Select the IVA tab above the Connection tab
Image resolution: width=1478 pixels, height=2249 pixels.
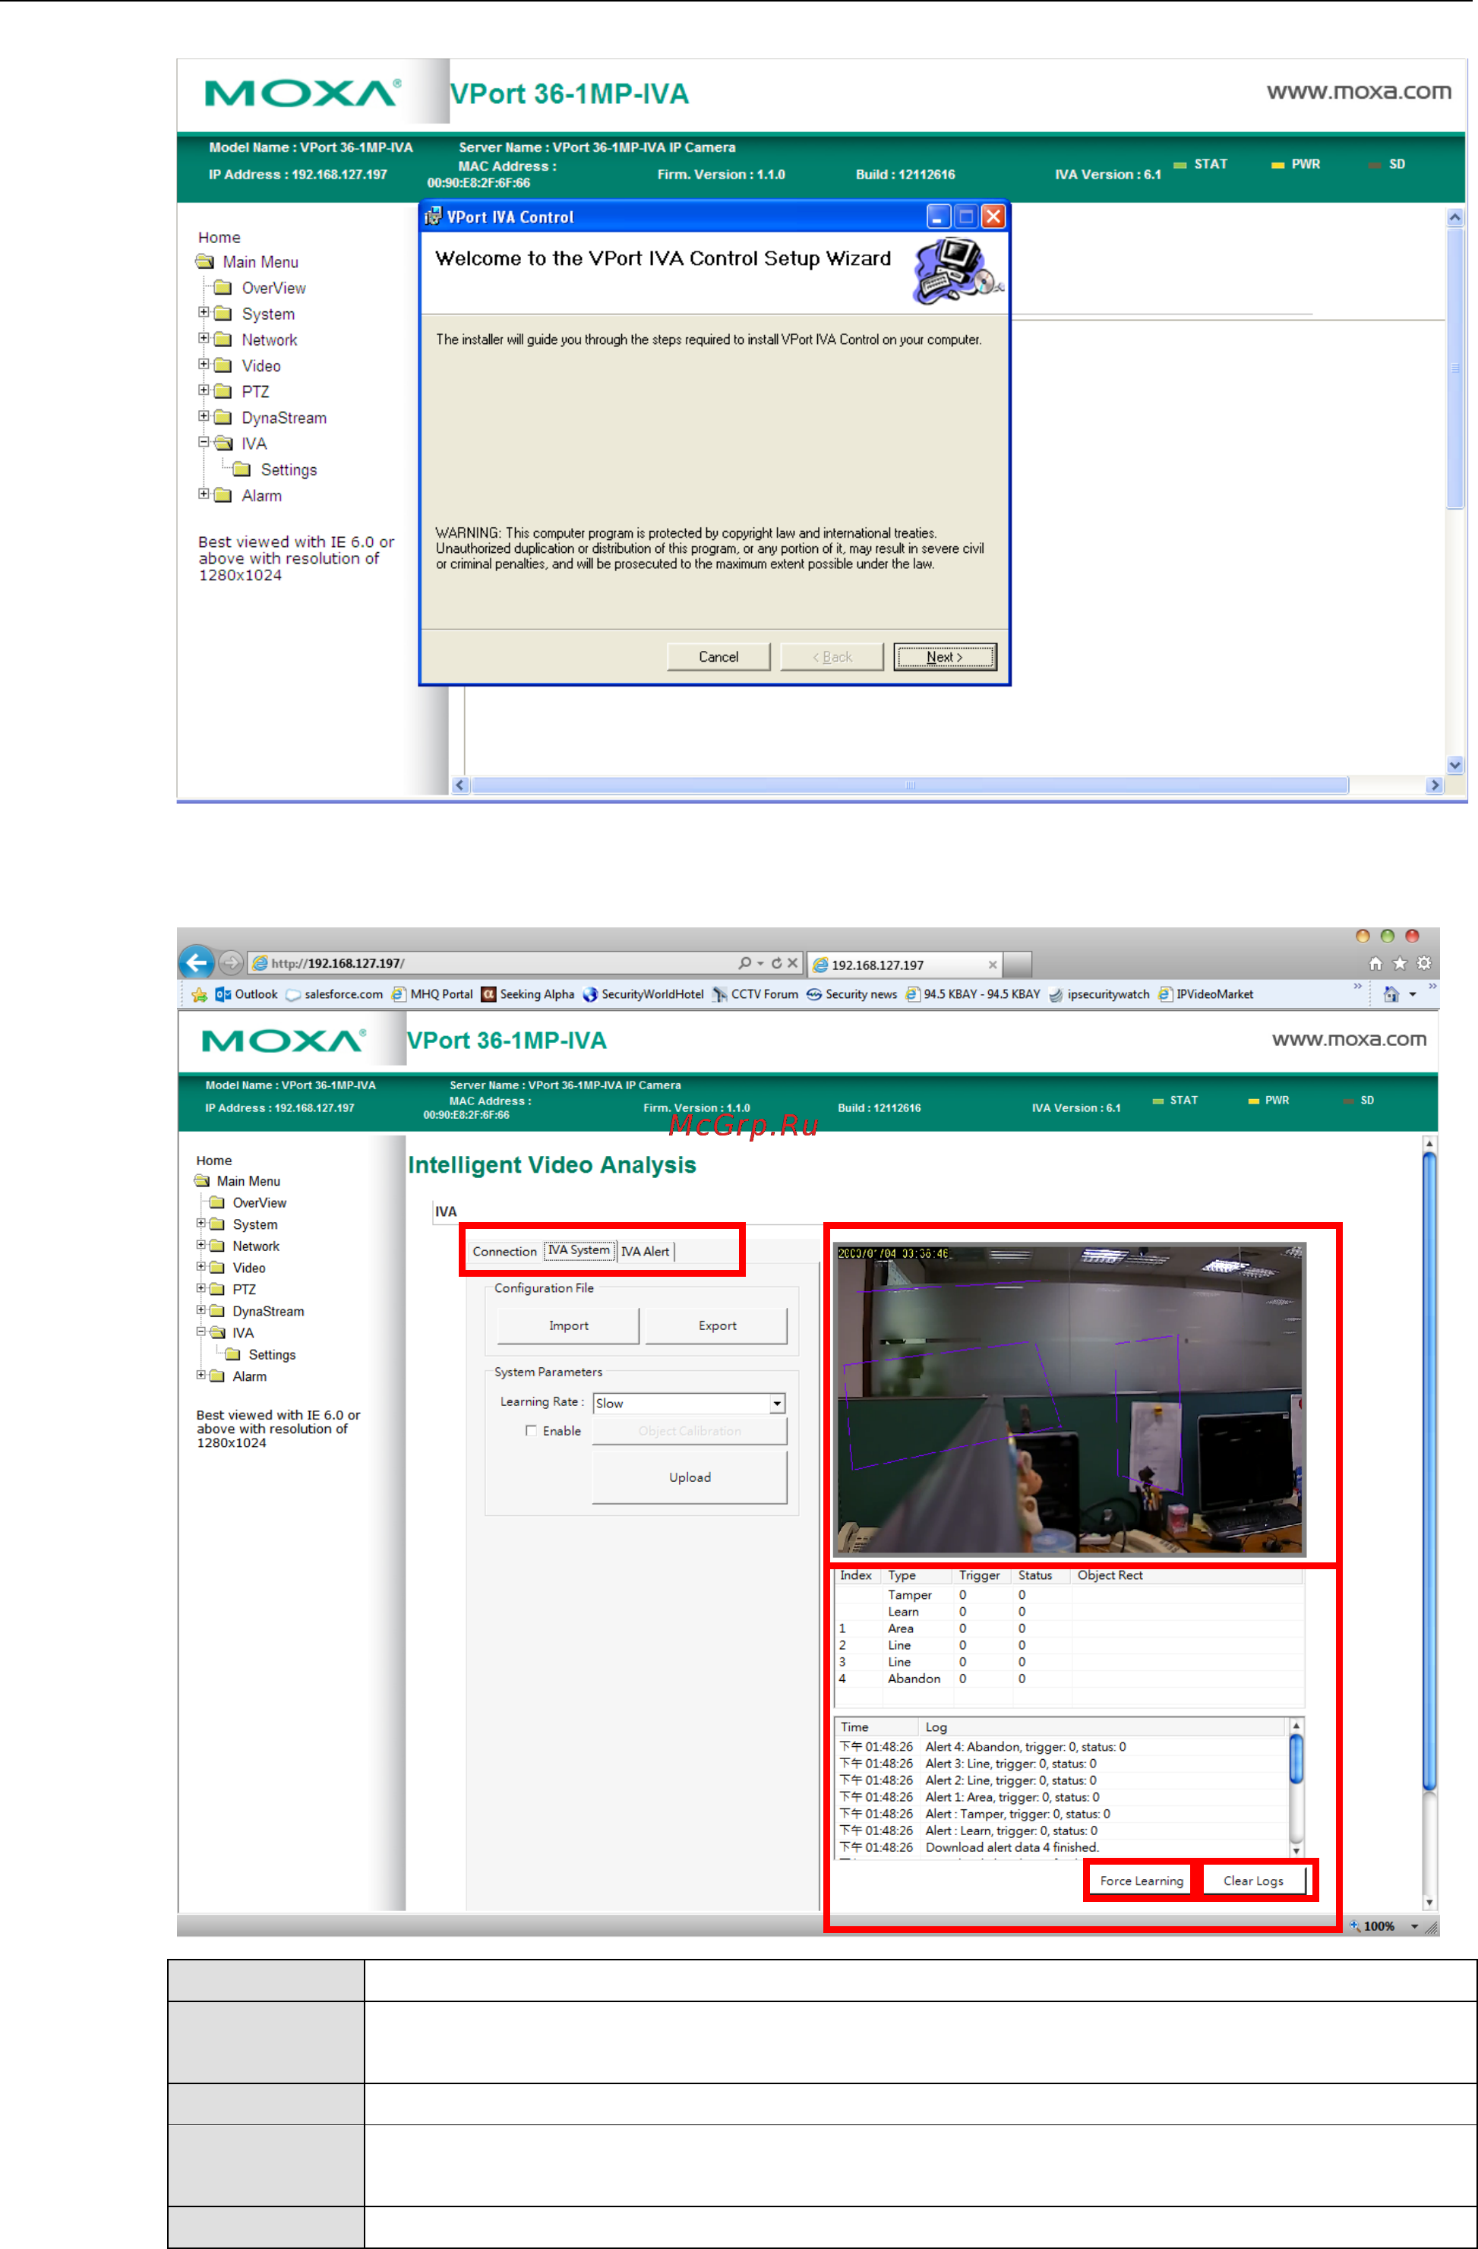coord(446,1211)
